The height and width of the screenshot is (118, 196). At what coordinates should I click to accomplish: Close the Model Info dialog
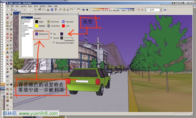(x=77, y=14)
